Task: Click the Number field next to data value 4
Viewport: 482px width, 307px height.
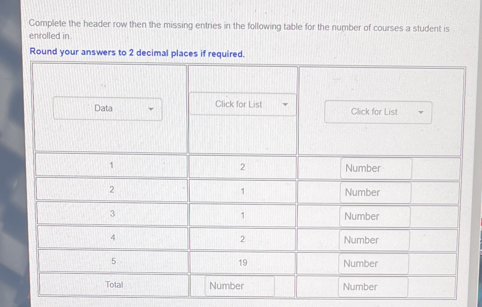Action: pyautogui.click(x=374, y=240)
